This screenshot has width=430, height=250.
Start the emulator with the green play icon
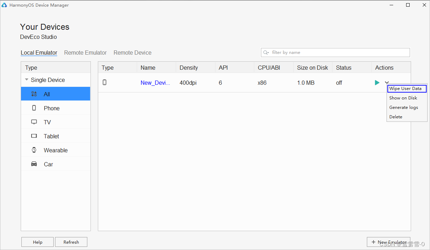[377, 83]
